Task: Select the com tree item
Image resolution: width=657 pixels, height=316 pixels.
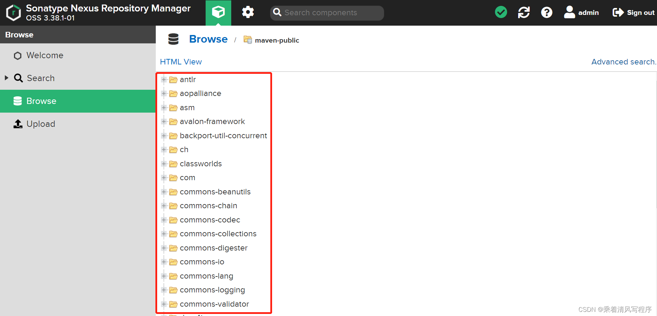Action: 188,178
